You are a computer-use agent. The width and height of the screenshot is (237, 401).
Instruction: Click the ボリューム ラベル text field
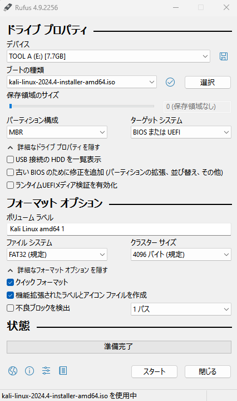coord(119,229)
